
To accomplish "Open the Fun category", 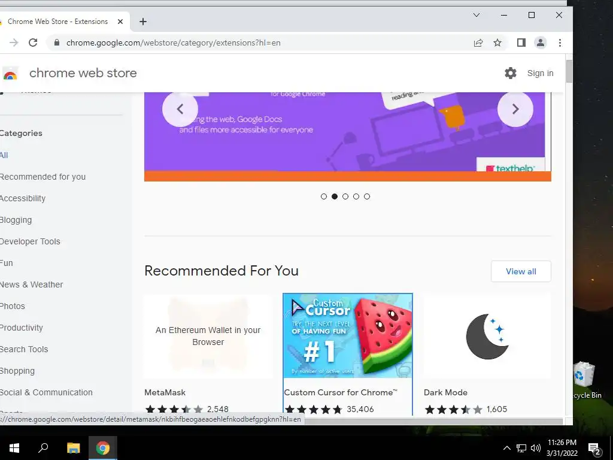I will pos(6,263).
